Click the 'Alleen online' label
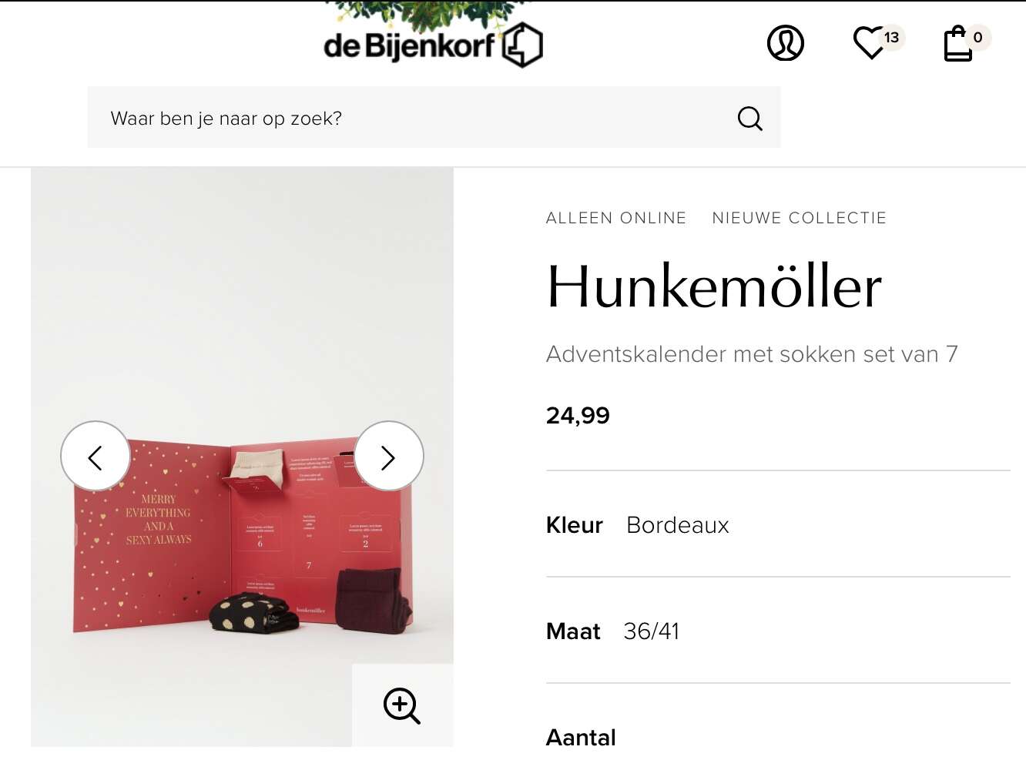The image size is (1026, 770). (615, 218)
